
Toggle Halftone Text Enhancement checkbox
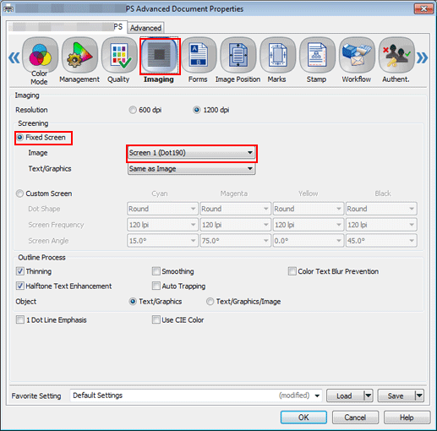(20, 286)
